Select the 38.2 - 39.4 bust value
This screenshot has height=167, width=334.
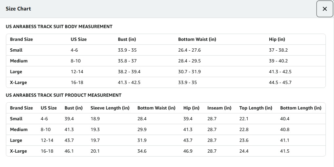pyautogui.click(x=129, y=72)
